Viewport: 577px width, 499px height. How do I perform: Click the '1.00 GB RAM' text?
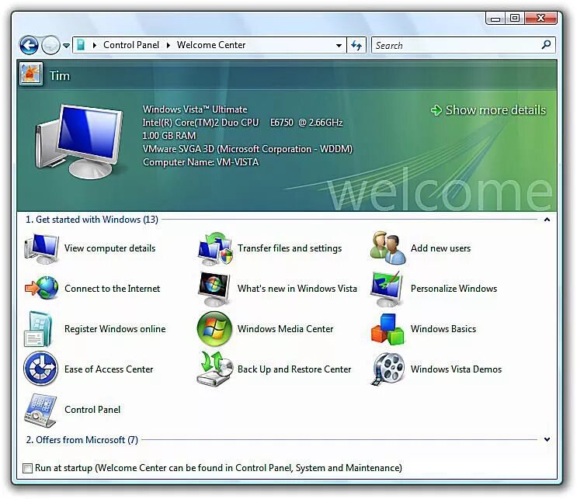click(169, 136)
